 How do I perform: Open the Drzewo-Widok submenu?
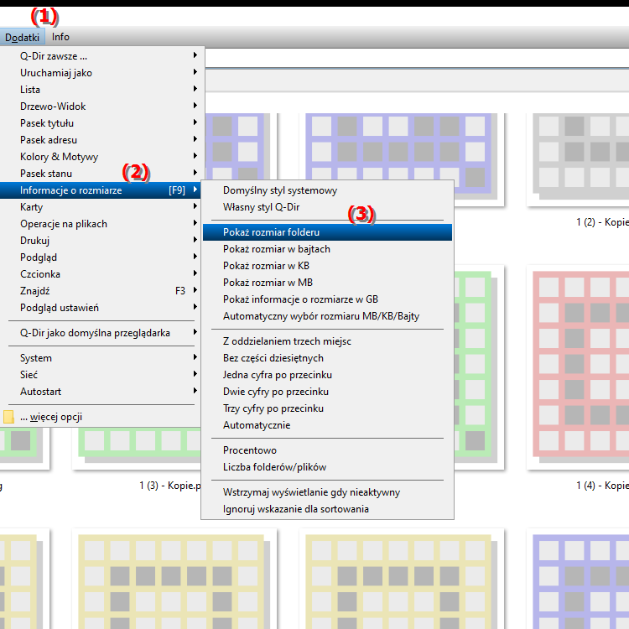tap(102, 107)
